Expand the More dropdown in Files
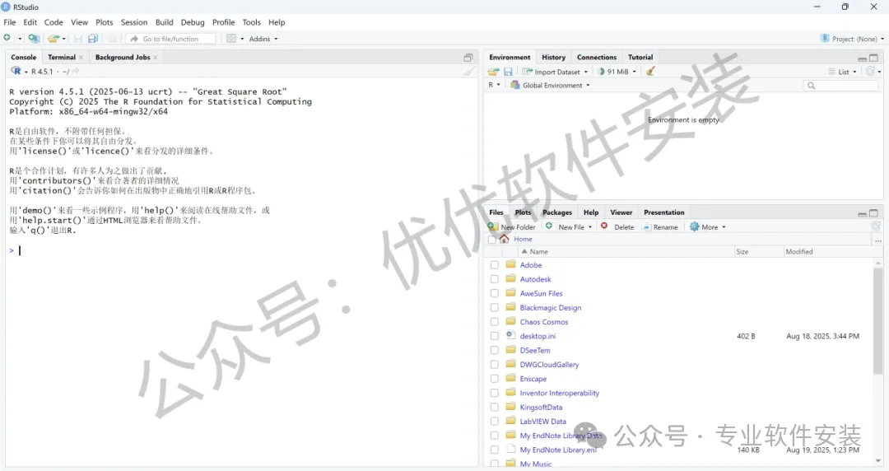 [x=708, y=227]
